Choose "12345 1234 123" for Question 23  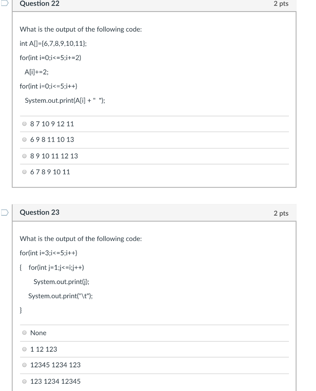pos(24,365)
